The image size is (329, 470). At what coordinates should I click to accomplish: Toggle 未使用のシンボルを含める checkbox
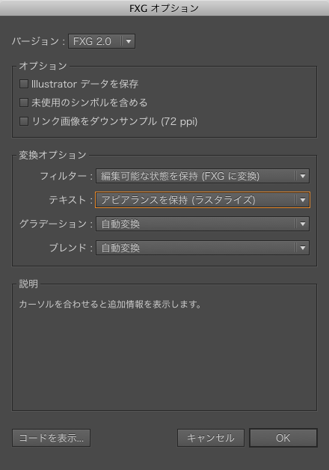point(24,103)
